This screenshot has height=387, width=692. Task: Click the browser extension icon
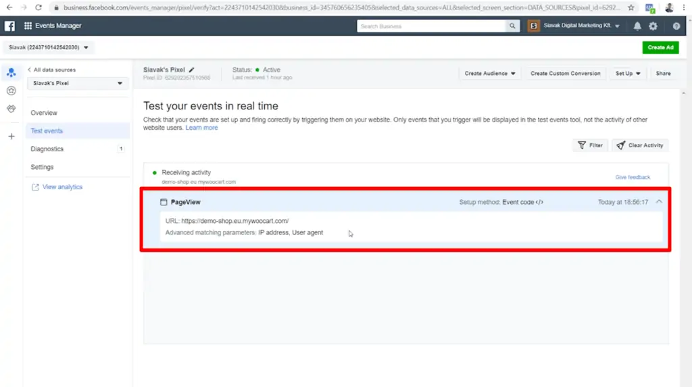(649, 7)
